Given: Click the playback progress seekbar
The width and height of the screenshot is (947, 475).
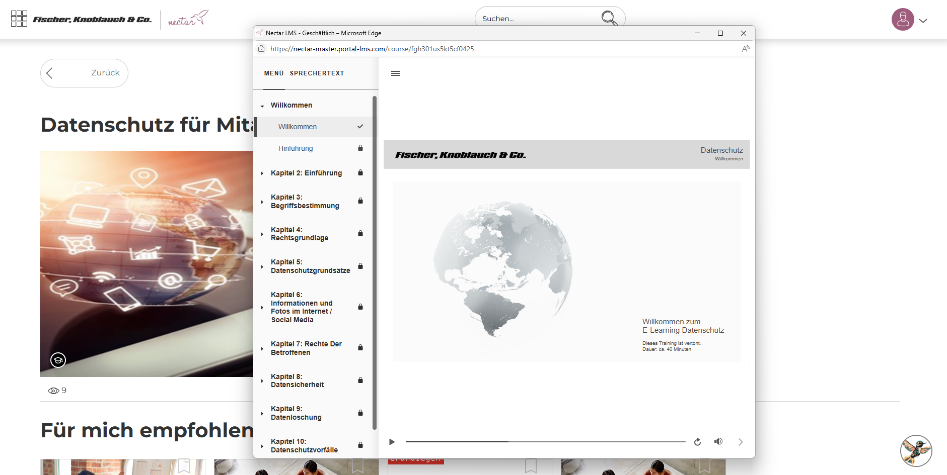Looking at the screenshot, I should (545, 441).
